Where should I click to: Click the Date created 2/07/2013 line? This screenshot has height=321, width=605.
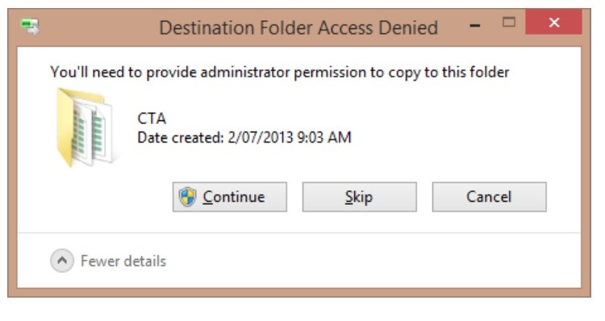[x=244, y=138]
